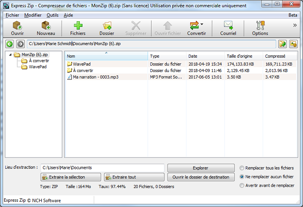The width and height of the screenshot is (303, 207).
Task: Click the WavePad folder icon in list
Action: pos(69,64)
